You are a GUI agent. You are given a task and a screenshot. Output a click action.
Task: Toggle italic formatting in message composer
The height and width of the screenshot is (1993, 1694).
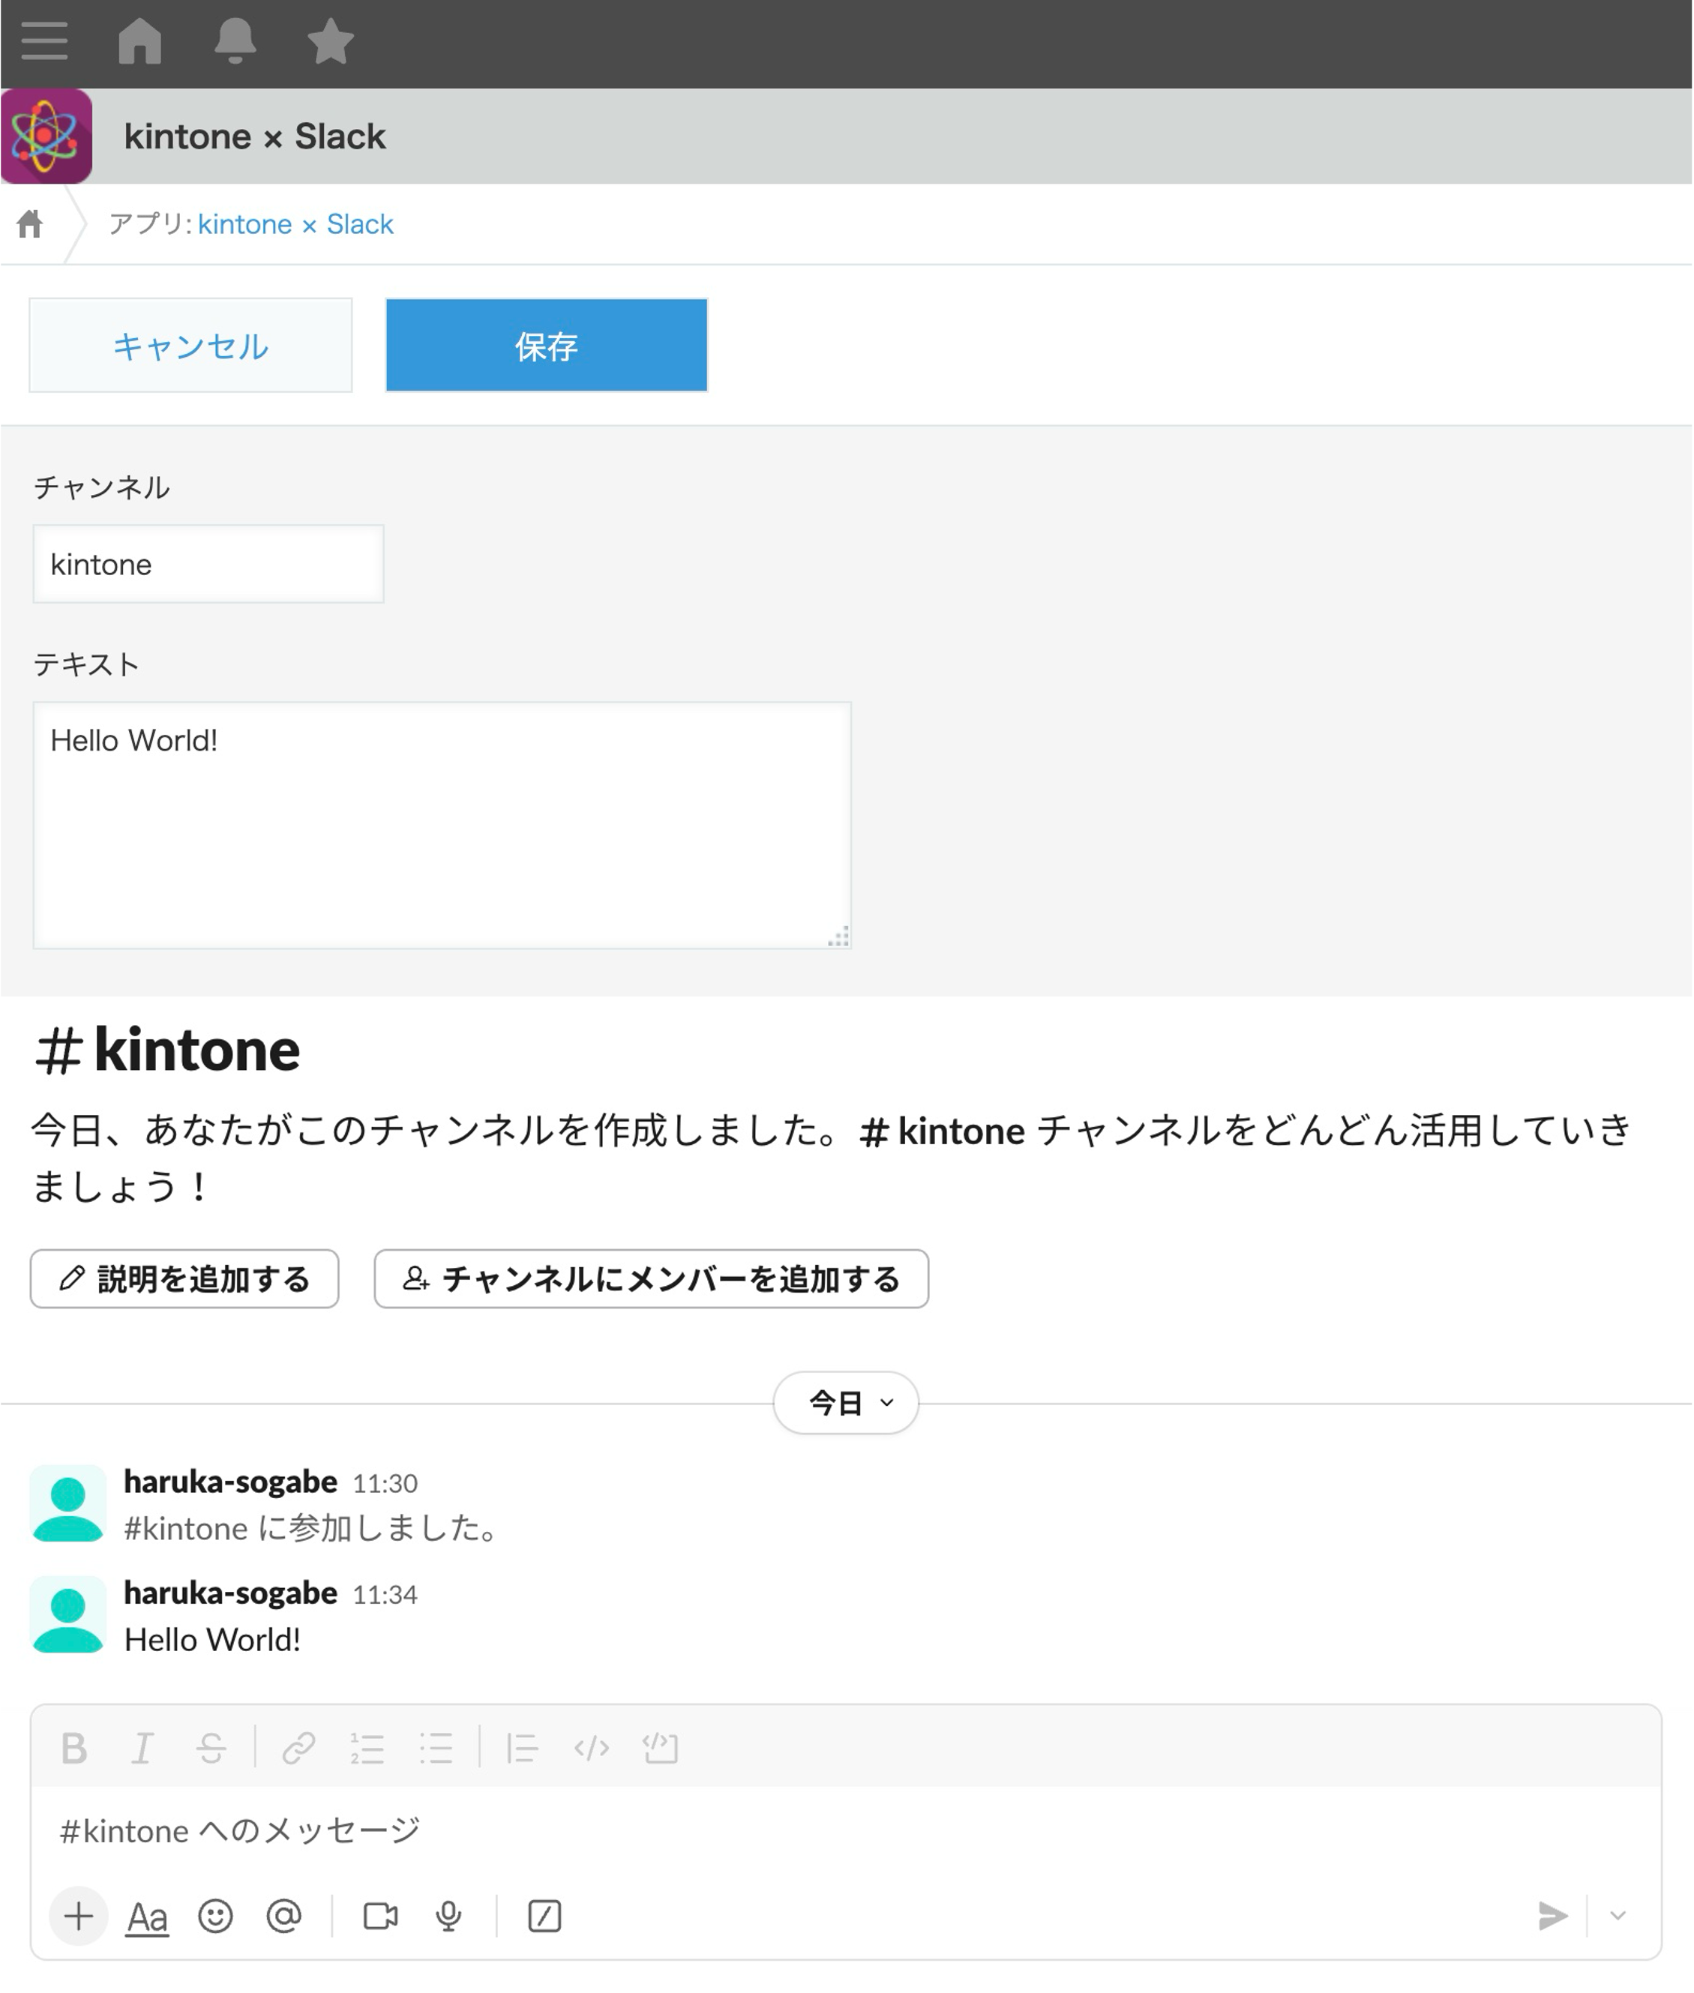[142, 1749]
